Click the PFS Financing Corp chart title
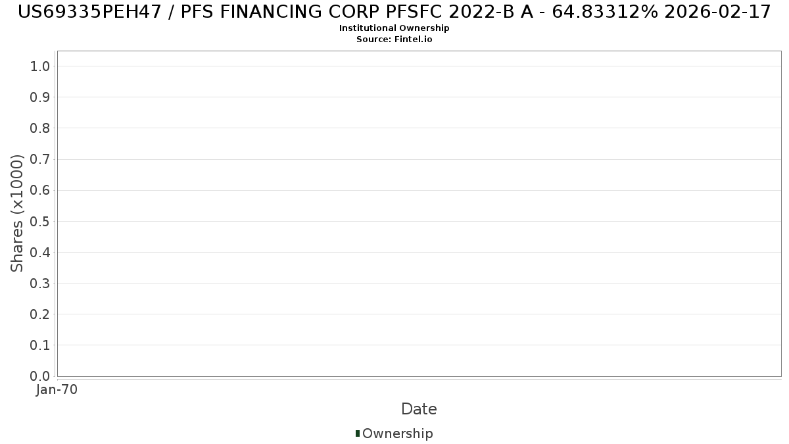The width and height of the screenshot is (789, 444). coord(394,12)
